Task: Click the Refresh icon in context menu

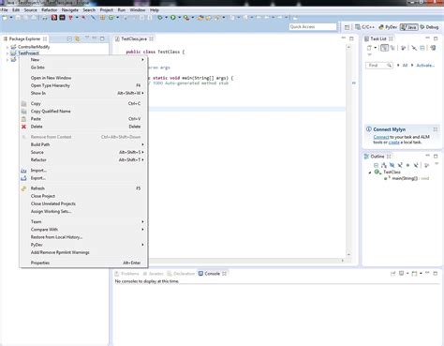Action: click(x=23, y=188)
